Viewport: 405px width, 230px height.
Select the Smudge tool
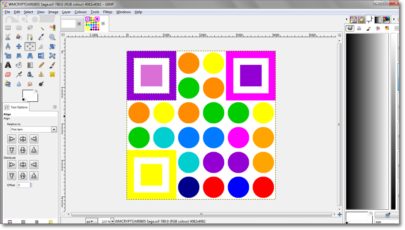(30, 84)
